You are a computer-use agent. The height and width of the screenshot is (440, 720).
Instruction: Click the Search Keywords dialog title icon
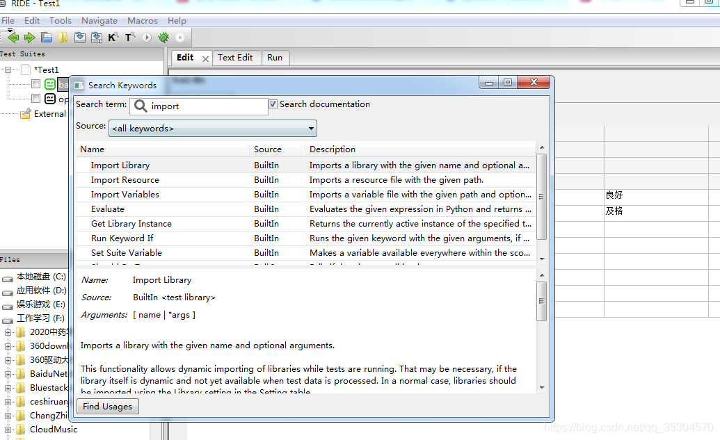coord(79,85)
